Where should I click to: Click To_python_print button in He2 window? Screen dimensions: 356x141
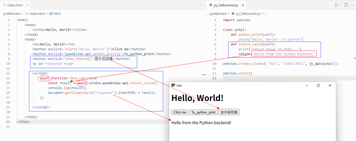[203, 112]
